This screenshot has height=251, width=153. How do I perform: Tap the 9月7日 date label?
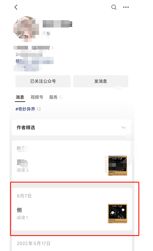(x=24, y=196)
